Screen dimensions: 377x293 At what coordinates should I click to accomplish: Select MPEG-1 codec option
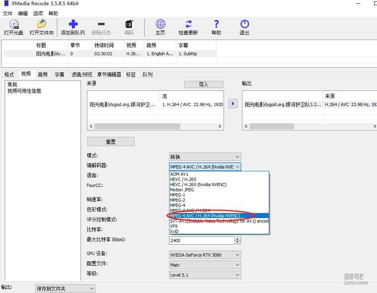click(219, 195)
